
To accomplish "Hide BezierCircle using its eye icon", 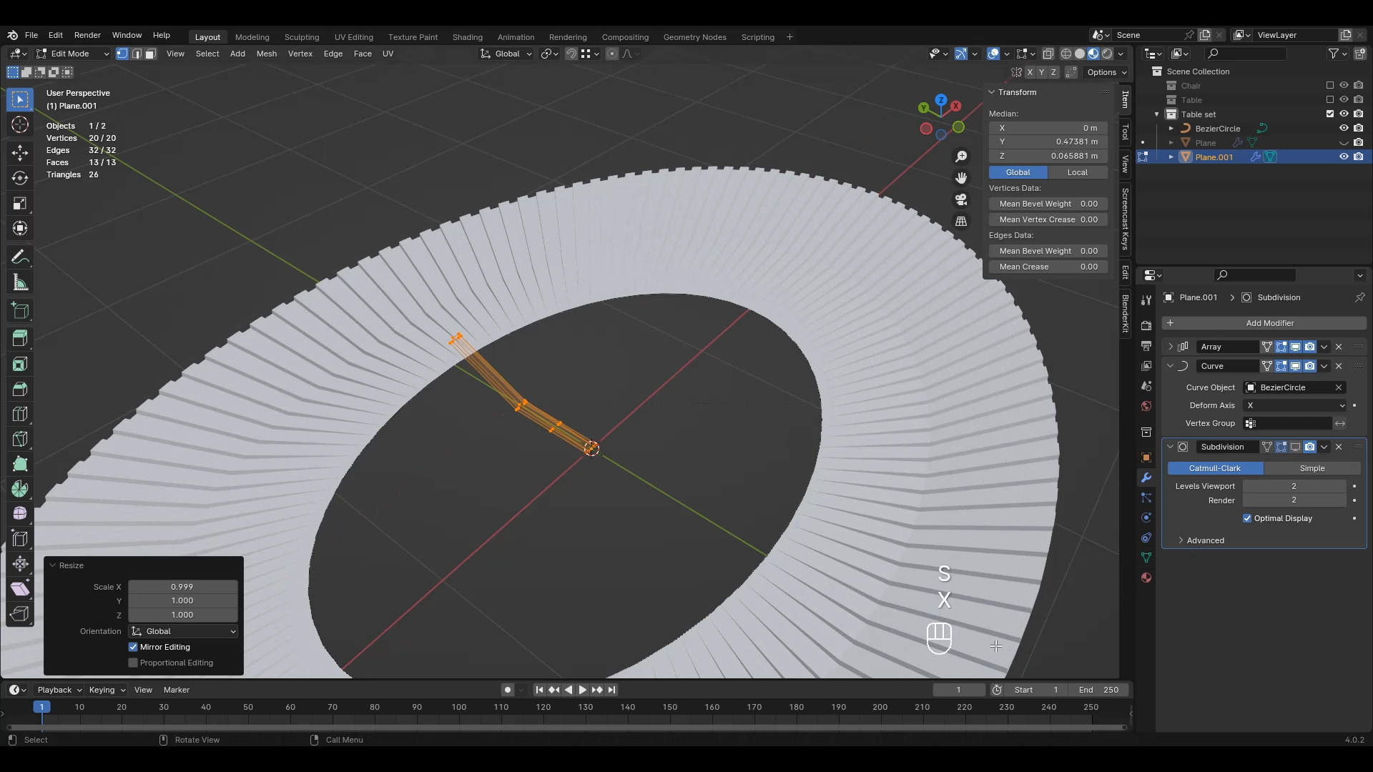I will click(x=1344, y=128).
